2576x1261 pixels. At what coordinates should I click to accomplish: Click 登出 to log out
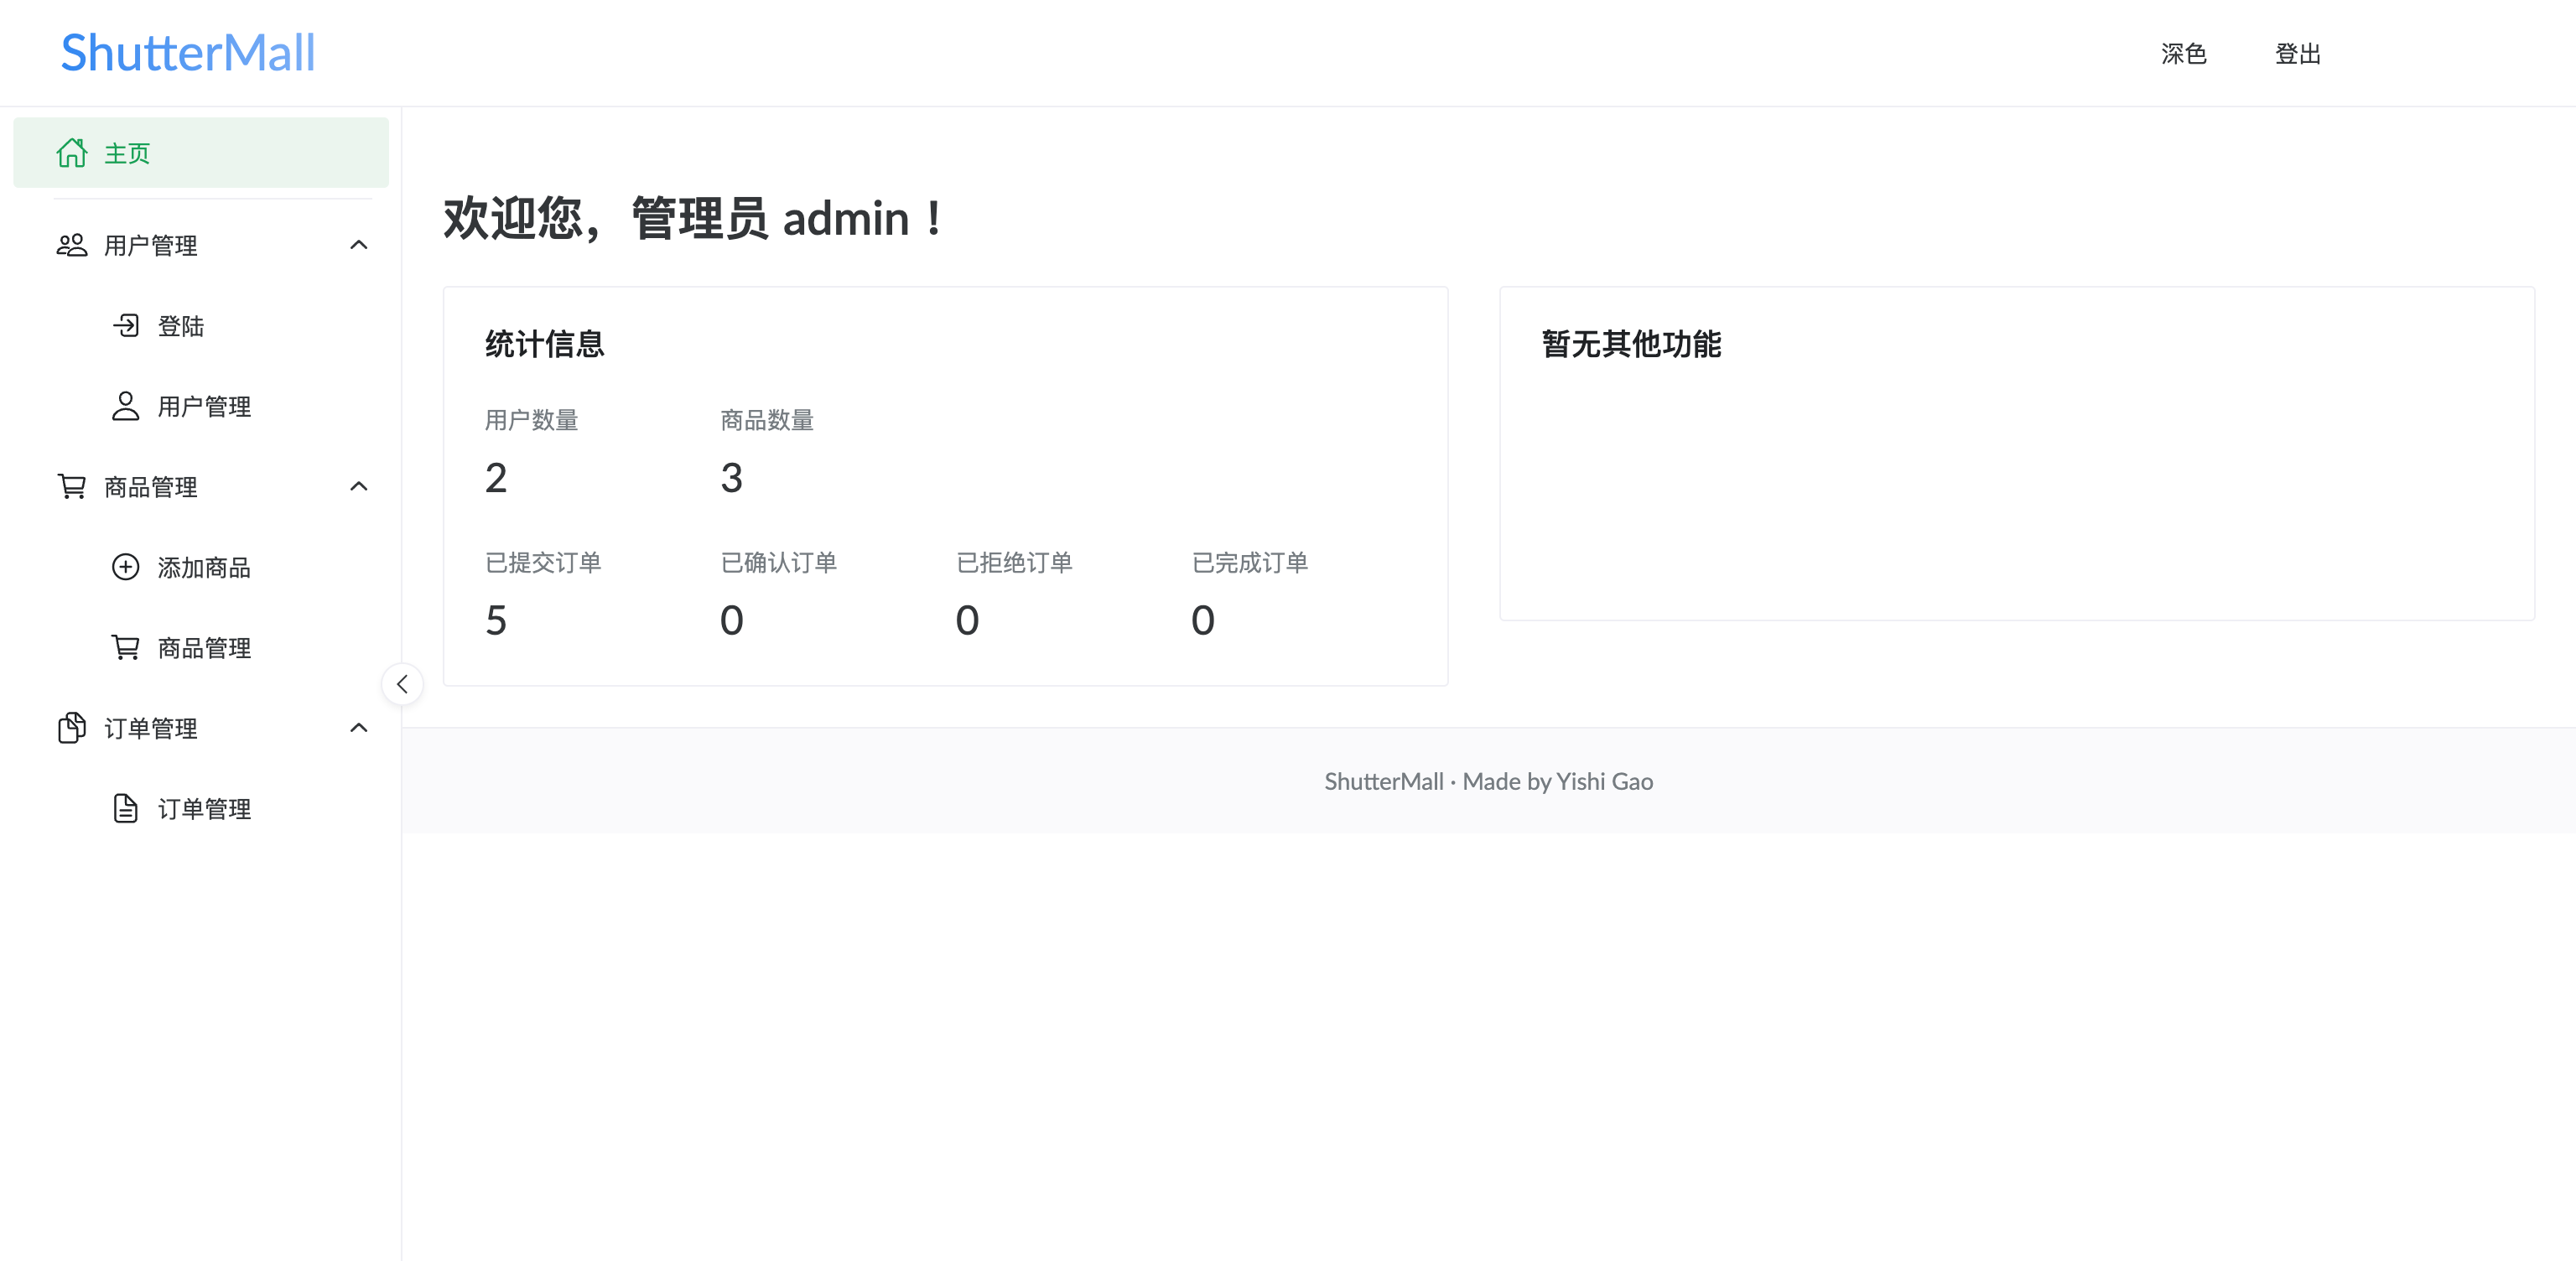click(x=2297, y=53)
